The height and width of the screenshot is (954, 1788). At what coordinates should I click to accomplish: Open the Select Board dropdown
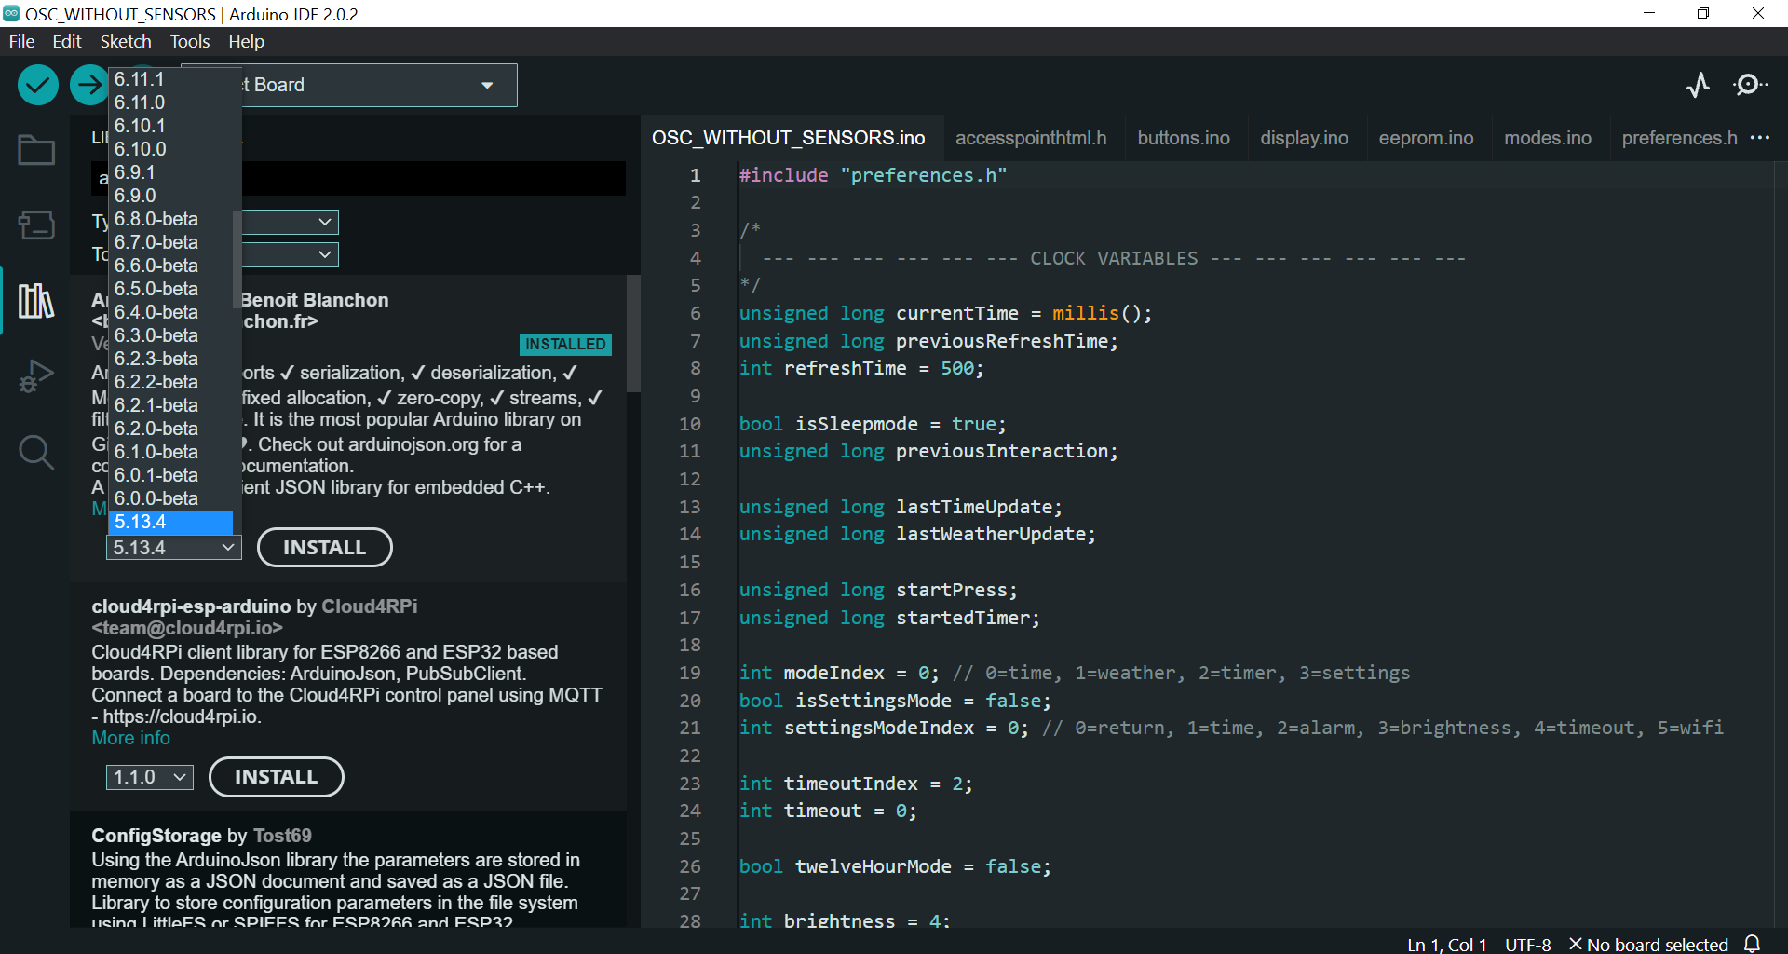487,85
